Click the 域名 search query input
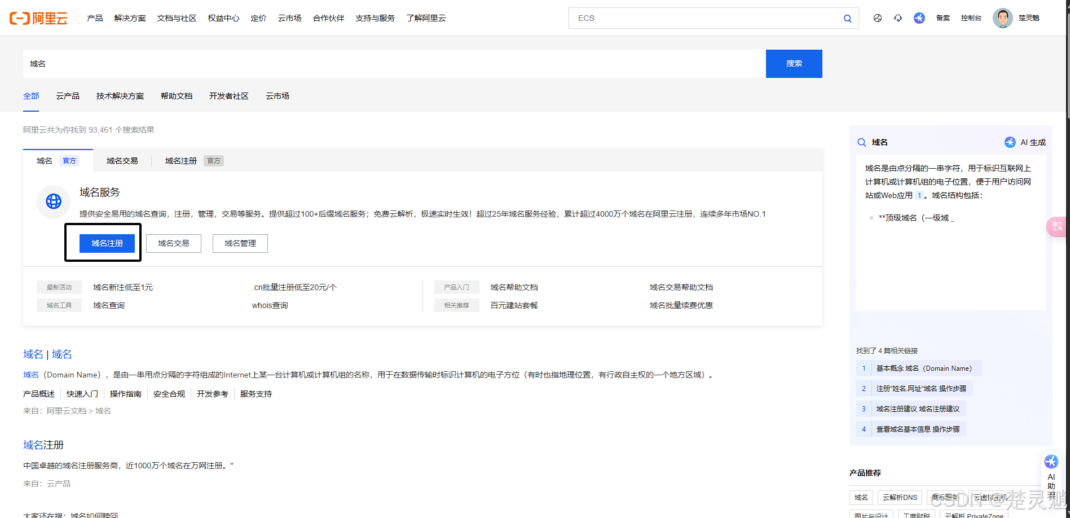This screenshot has height=518, width=1070. [x=394, y=64]
